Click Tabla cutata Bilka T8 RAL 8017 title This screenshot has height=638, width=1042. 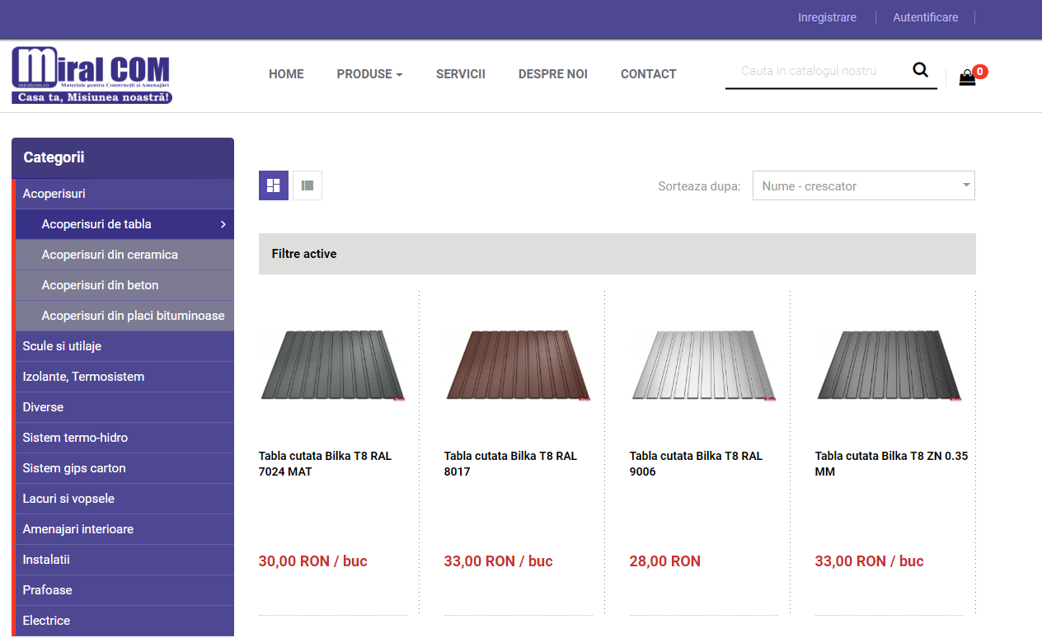click(x=511, y=464)
